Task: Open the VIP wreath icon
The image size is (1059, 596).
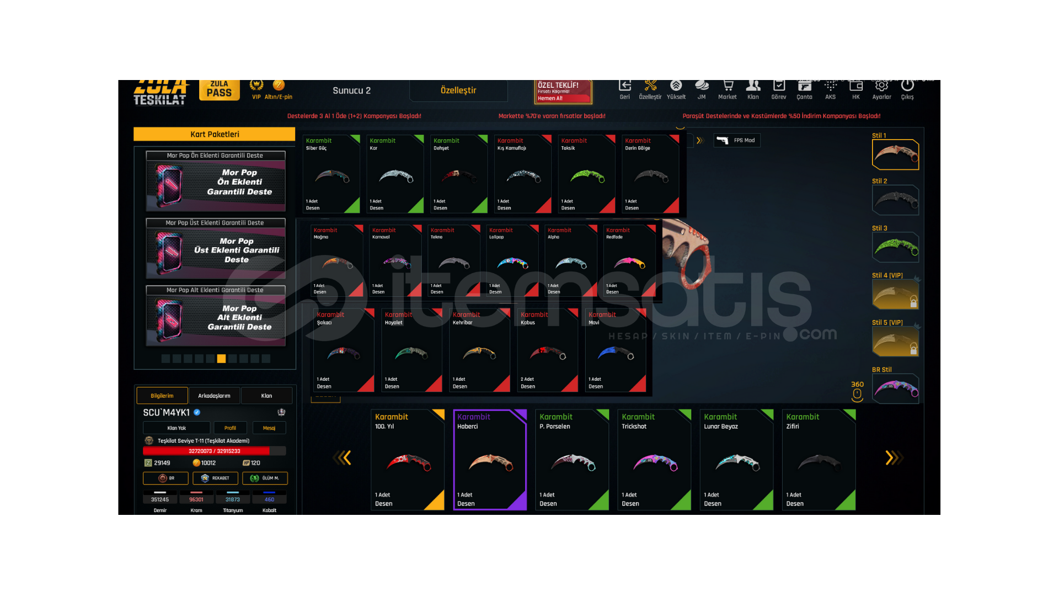Action: point(256,86)
